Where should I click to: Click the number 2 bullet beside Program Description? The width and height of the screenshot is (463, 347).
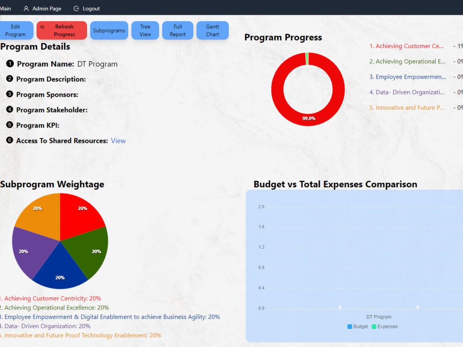pos(9,79)
